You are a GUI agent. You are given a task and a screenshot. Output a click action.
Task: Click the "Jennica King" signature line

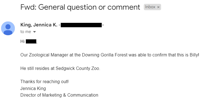(x=33, y=89)
